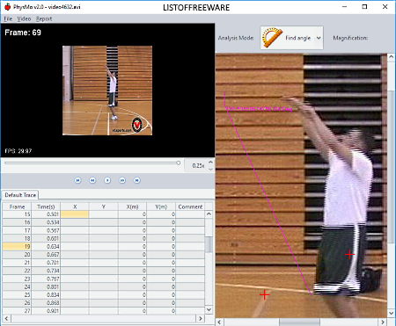This screenshot has width=396, height=326.
Task: Click time value 0.901
Action: [x=46, y=311]
